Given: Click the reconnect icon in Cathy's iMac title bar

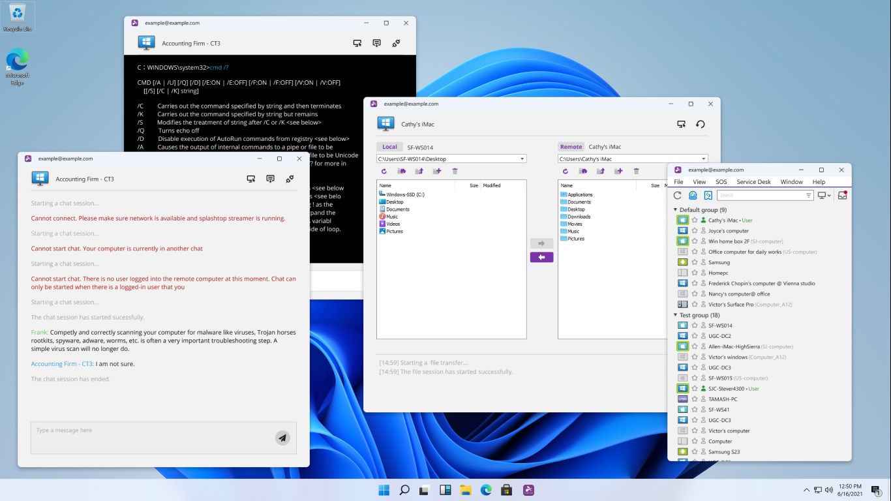Looking at the screenshot, I should coord(700,123).
